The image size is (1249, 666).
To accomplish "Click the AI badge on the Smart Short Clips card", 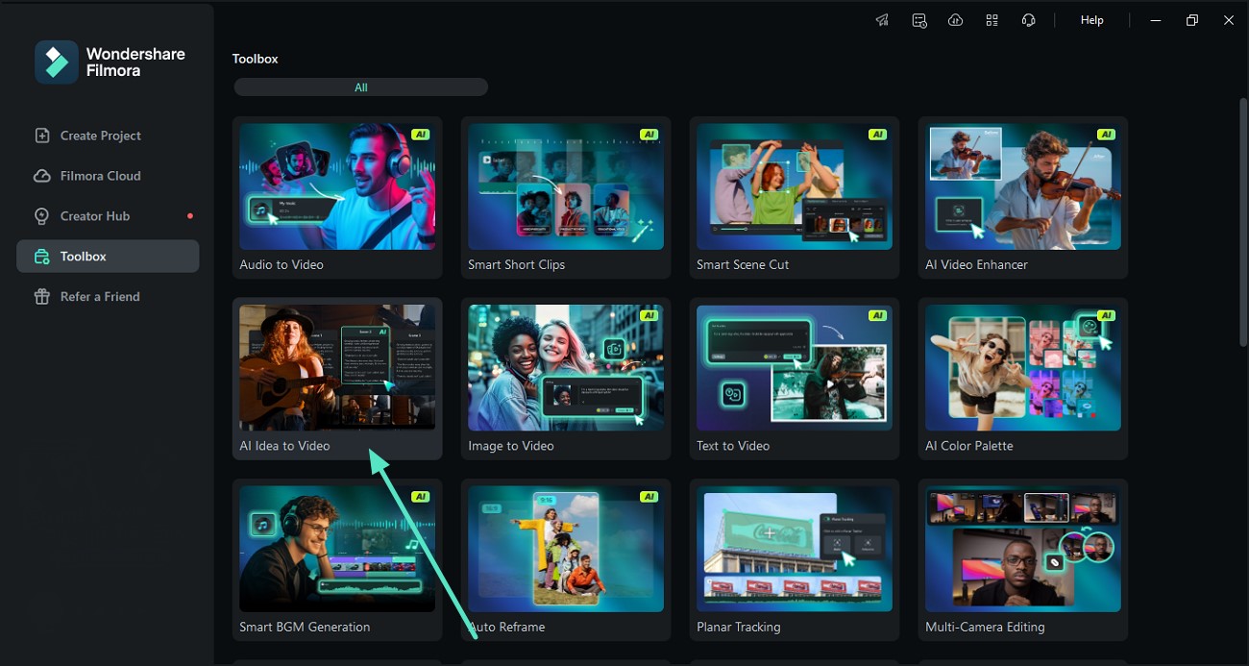I will pos(649,135).
